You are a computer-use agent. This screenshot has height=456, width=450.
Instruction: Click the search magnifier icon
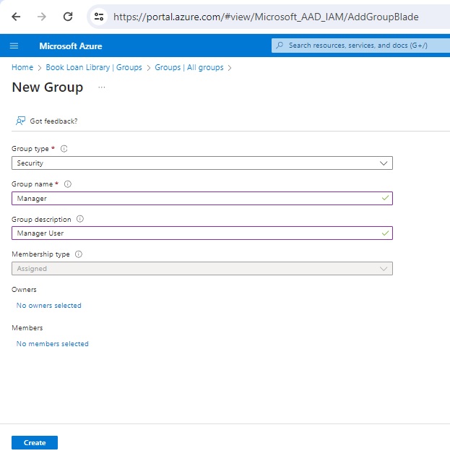coord(280,46)
